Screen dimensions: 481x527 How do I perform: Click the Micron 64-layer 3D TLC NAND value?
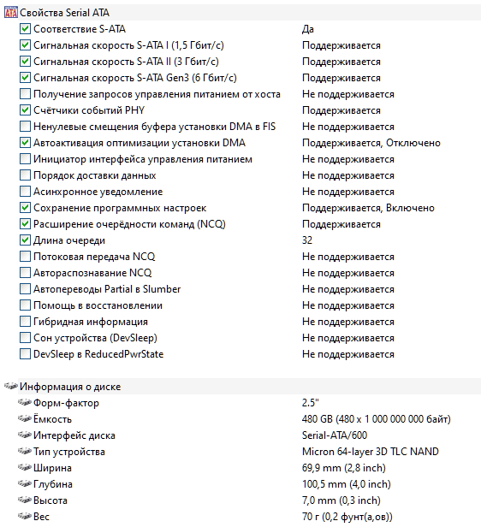click(370, 452)
